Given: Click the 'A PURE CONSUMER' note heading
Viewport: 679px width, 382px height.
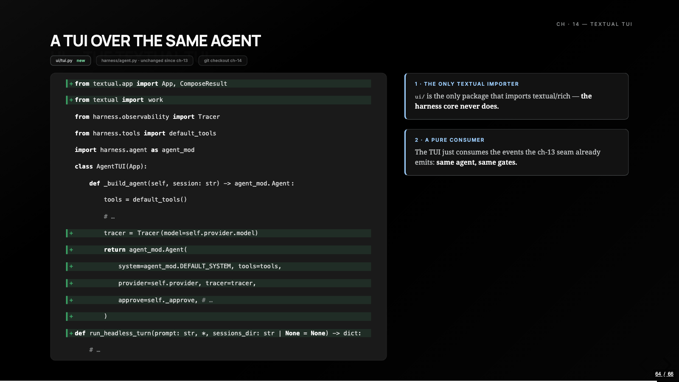Looking at the screenshot, I should click(449, 140).
